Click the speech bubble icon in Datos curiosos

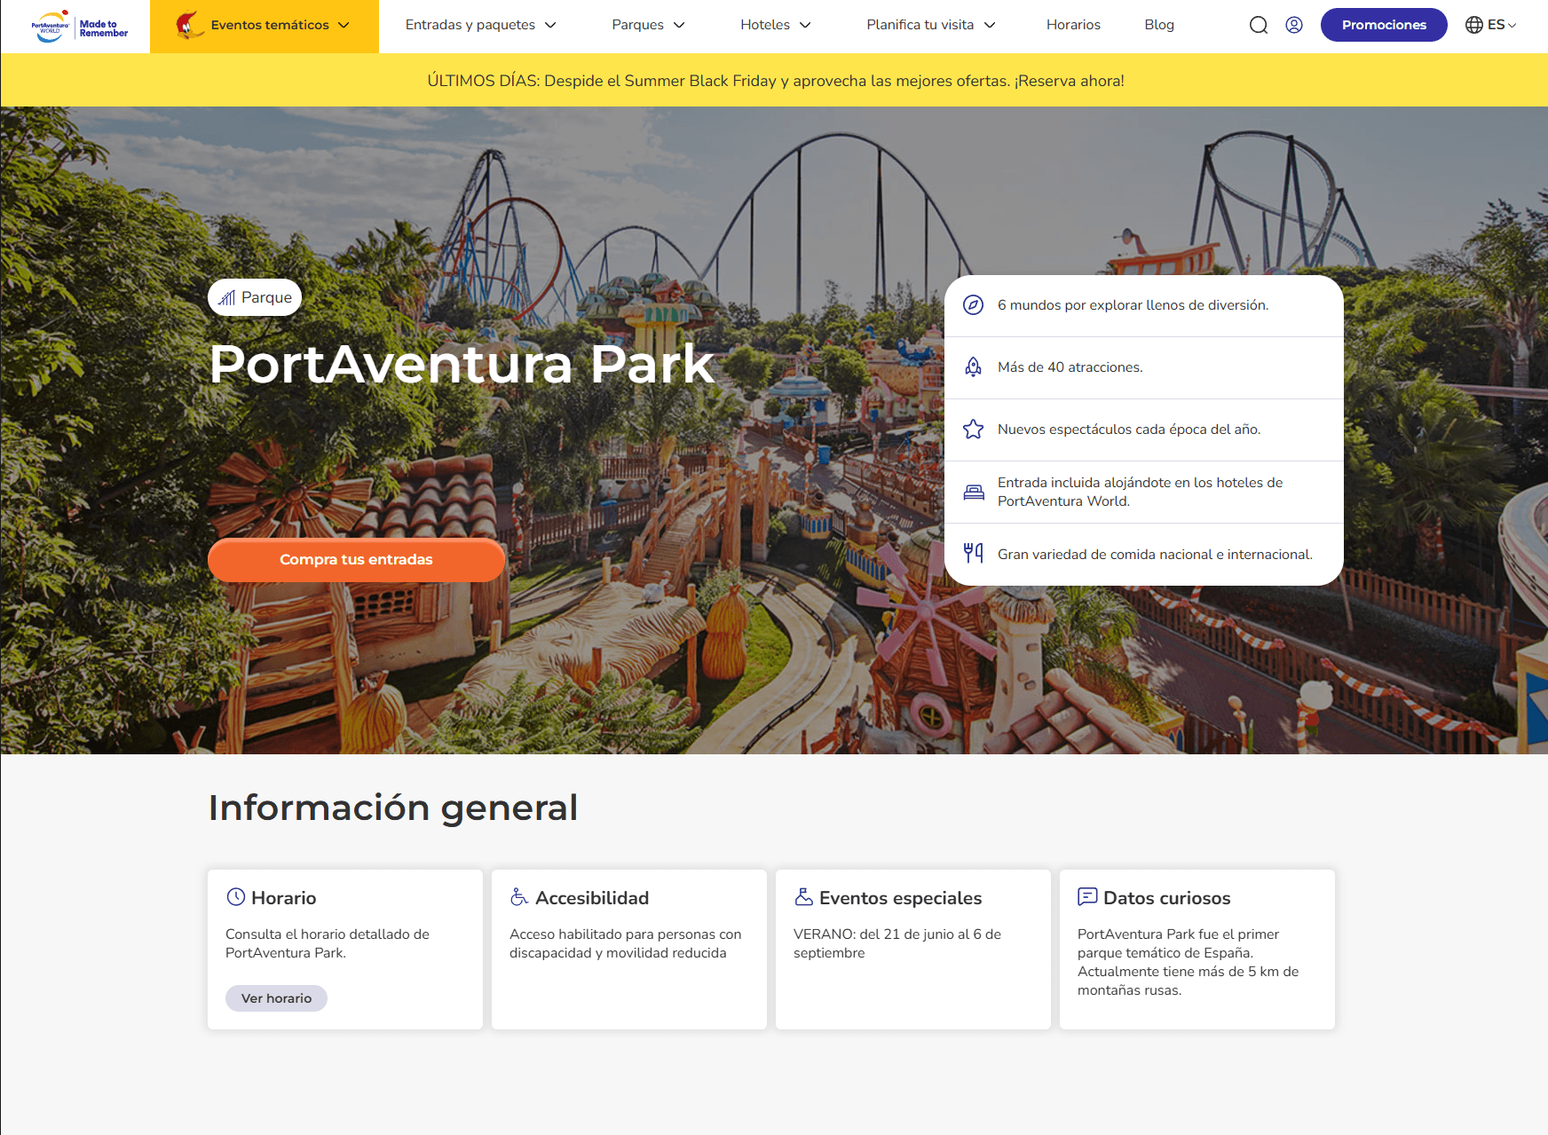click(x=1087, y=897)
